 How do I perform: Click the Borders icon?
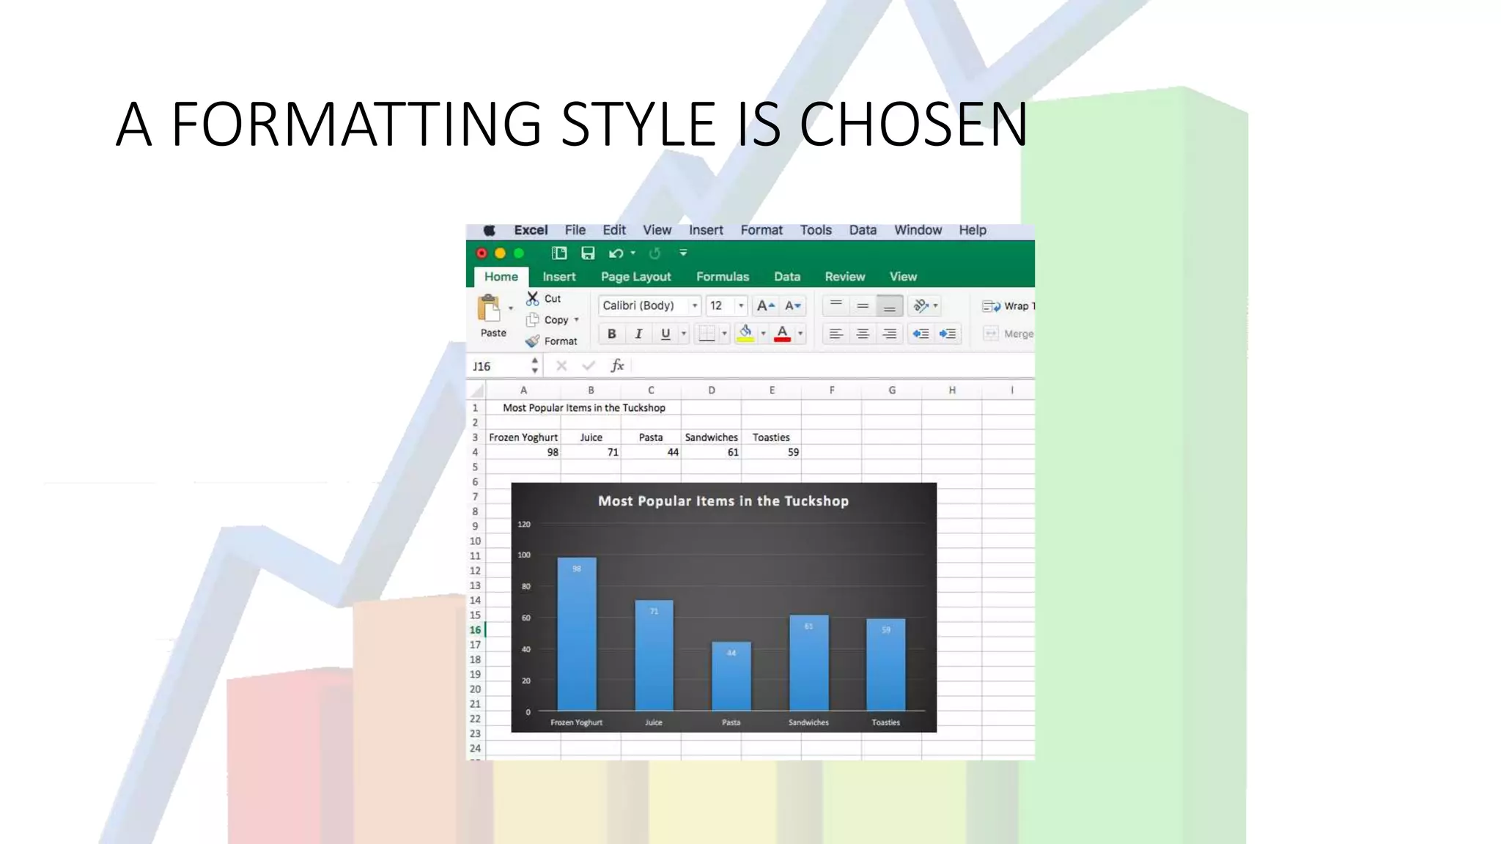click(x=707, y=334)
